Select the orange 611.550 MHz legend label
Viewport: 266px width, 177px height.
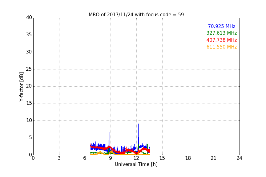[222, 47]
